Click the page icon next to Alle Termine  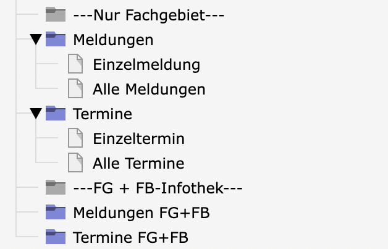point(75,163)
